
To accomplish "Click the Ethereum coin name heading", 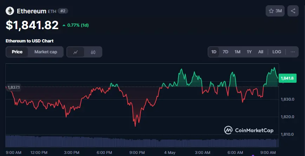I will coord(32,11).
